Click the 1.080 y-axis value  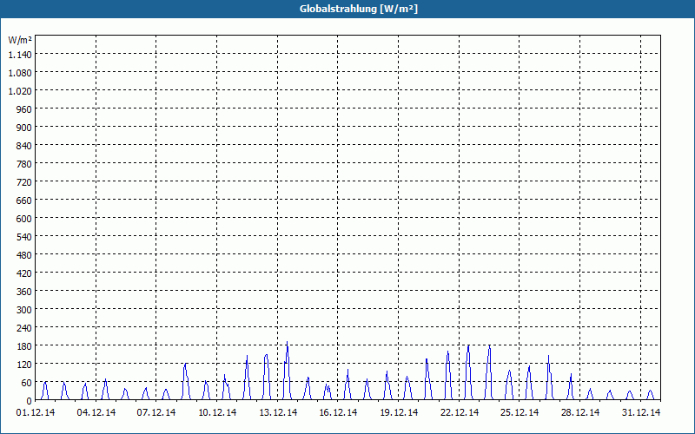click(x=20, y=73)
